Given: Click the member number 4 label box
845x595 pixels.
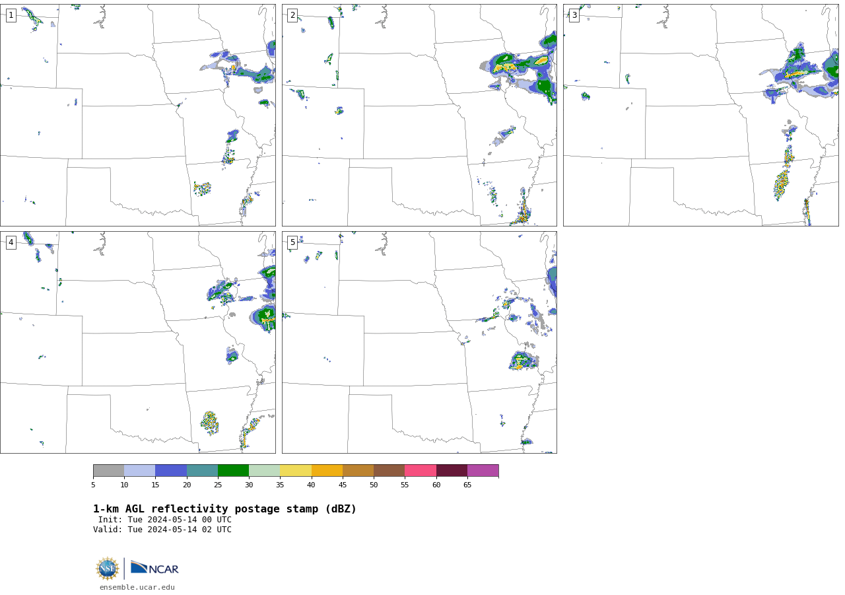Looking at the screenshot, I should tap(11, 242).
